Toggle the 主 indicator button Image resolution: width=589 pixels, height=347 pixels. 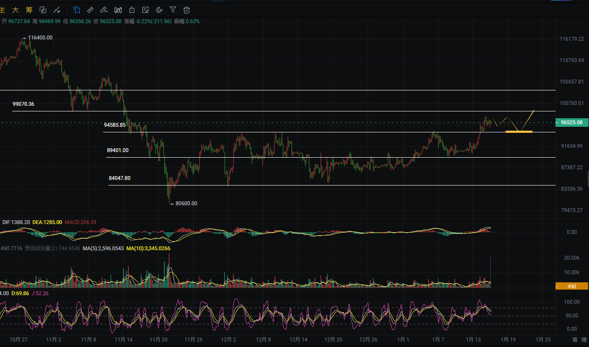click(3, 10)
